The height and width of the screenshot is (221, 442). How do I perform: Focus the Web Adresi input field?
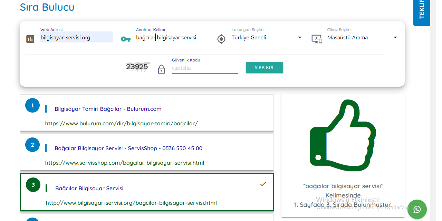click(77, 37)
